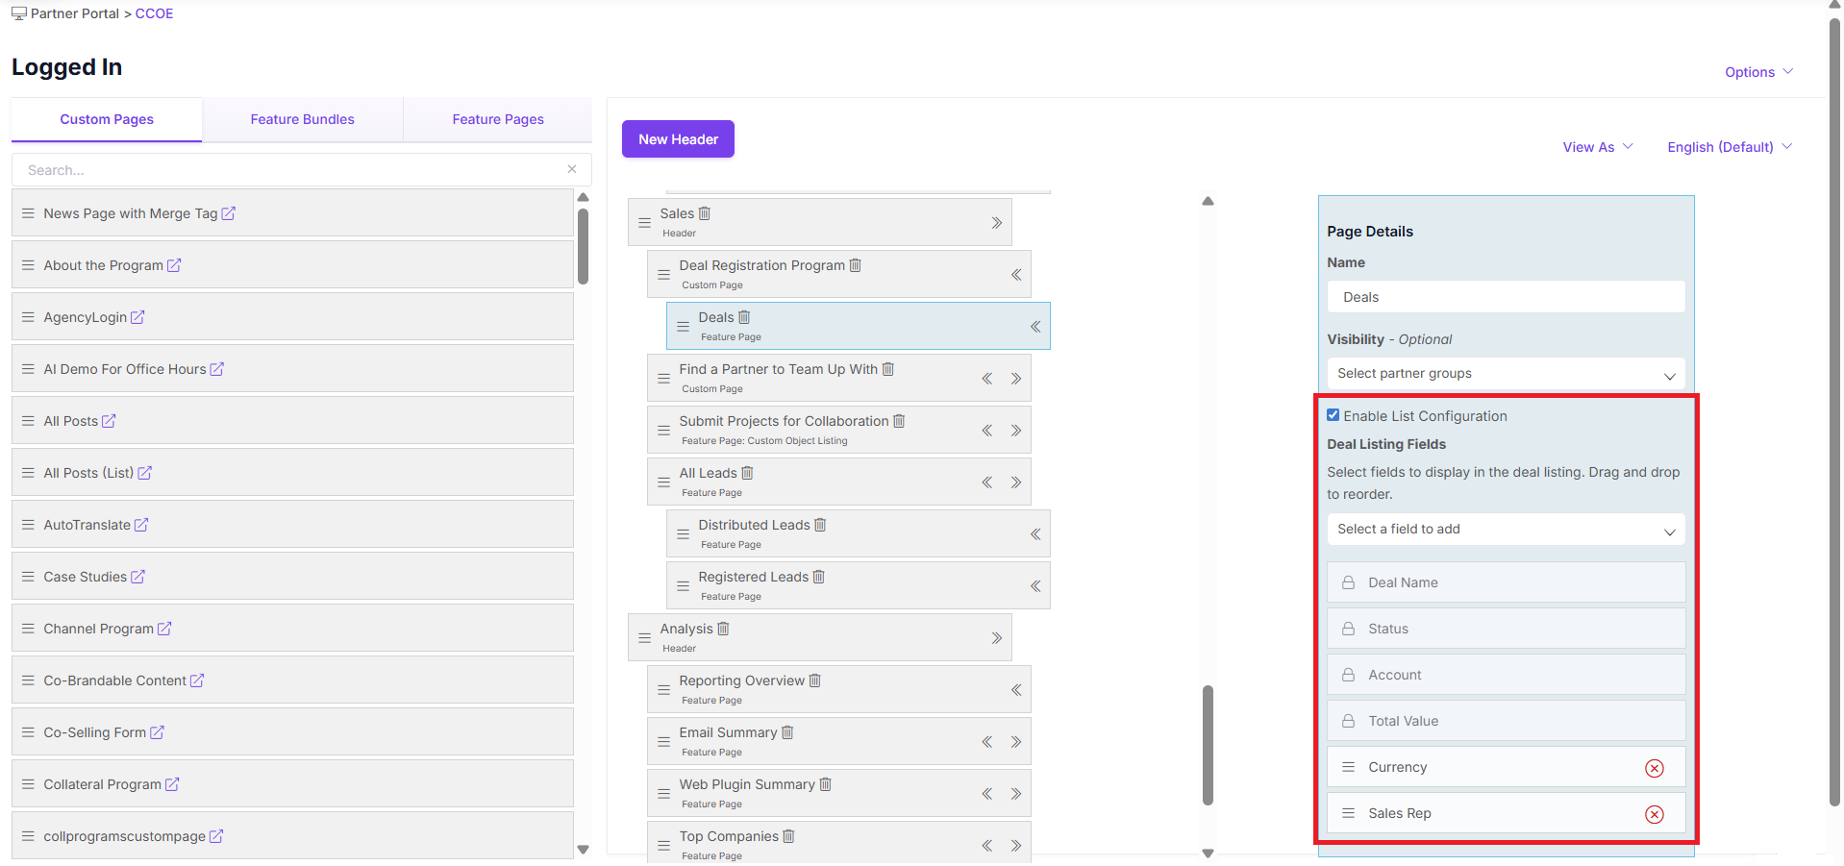
Task: Remove the Currency field from listing
Action: (x=1654, y=768)
